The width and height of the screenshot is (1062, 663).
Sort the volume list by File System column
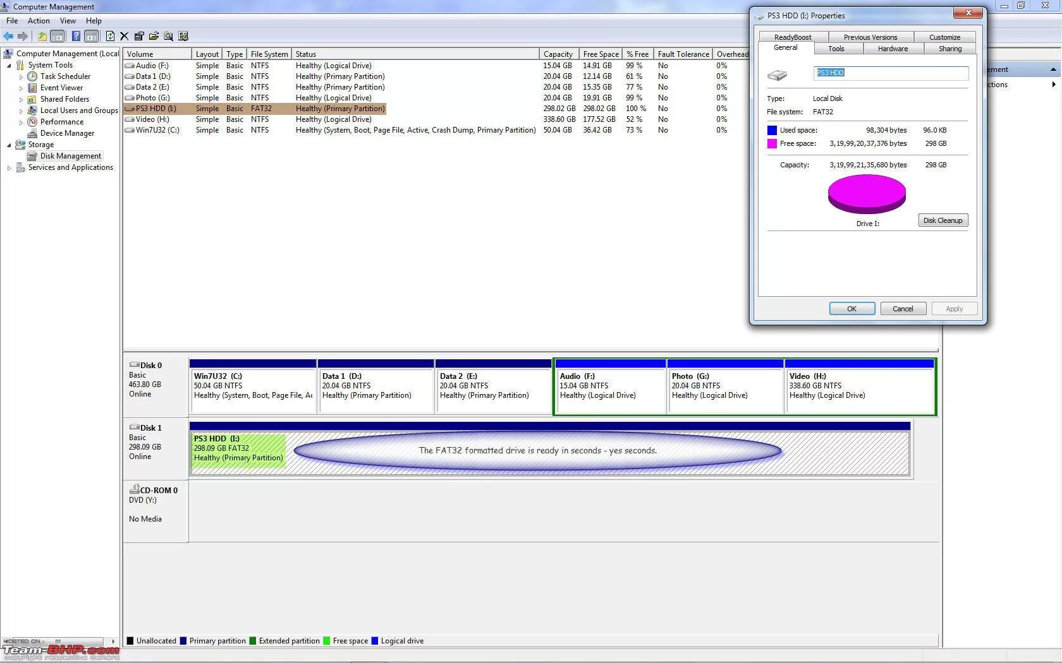pyautogui.click(x=269, y=54)
